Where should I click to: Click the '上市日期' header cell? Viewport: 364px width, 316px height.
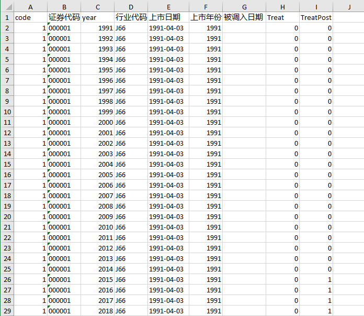click(168, 17)
